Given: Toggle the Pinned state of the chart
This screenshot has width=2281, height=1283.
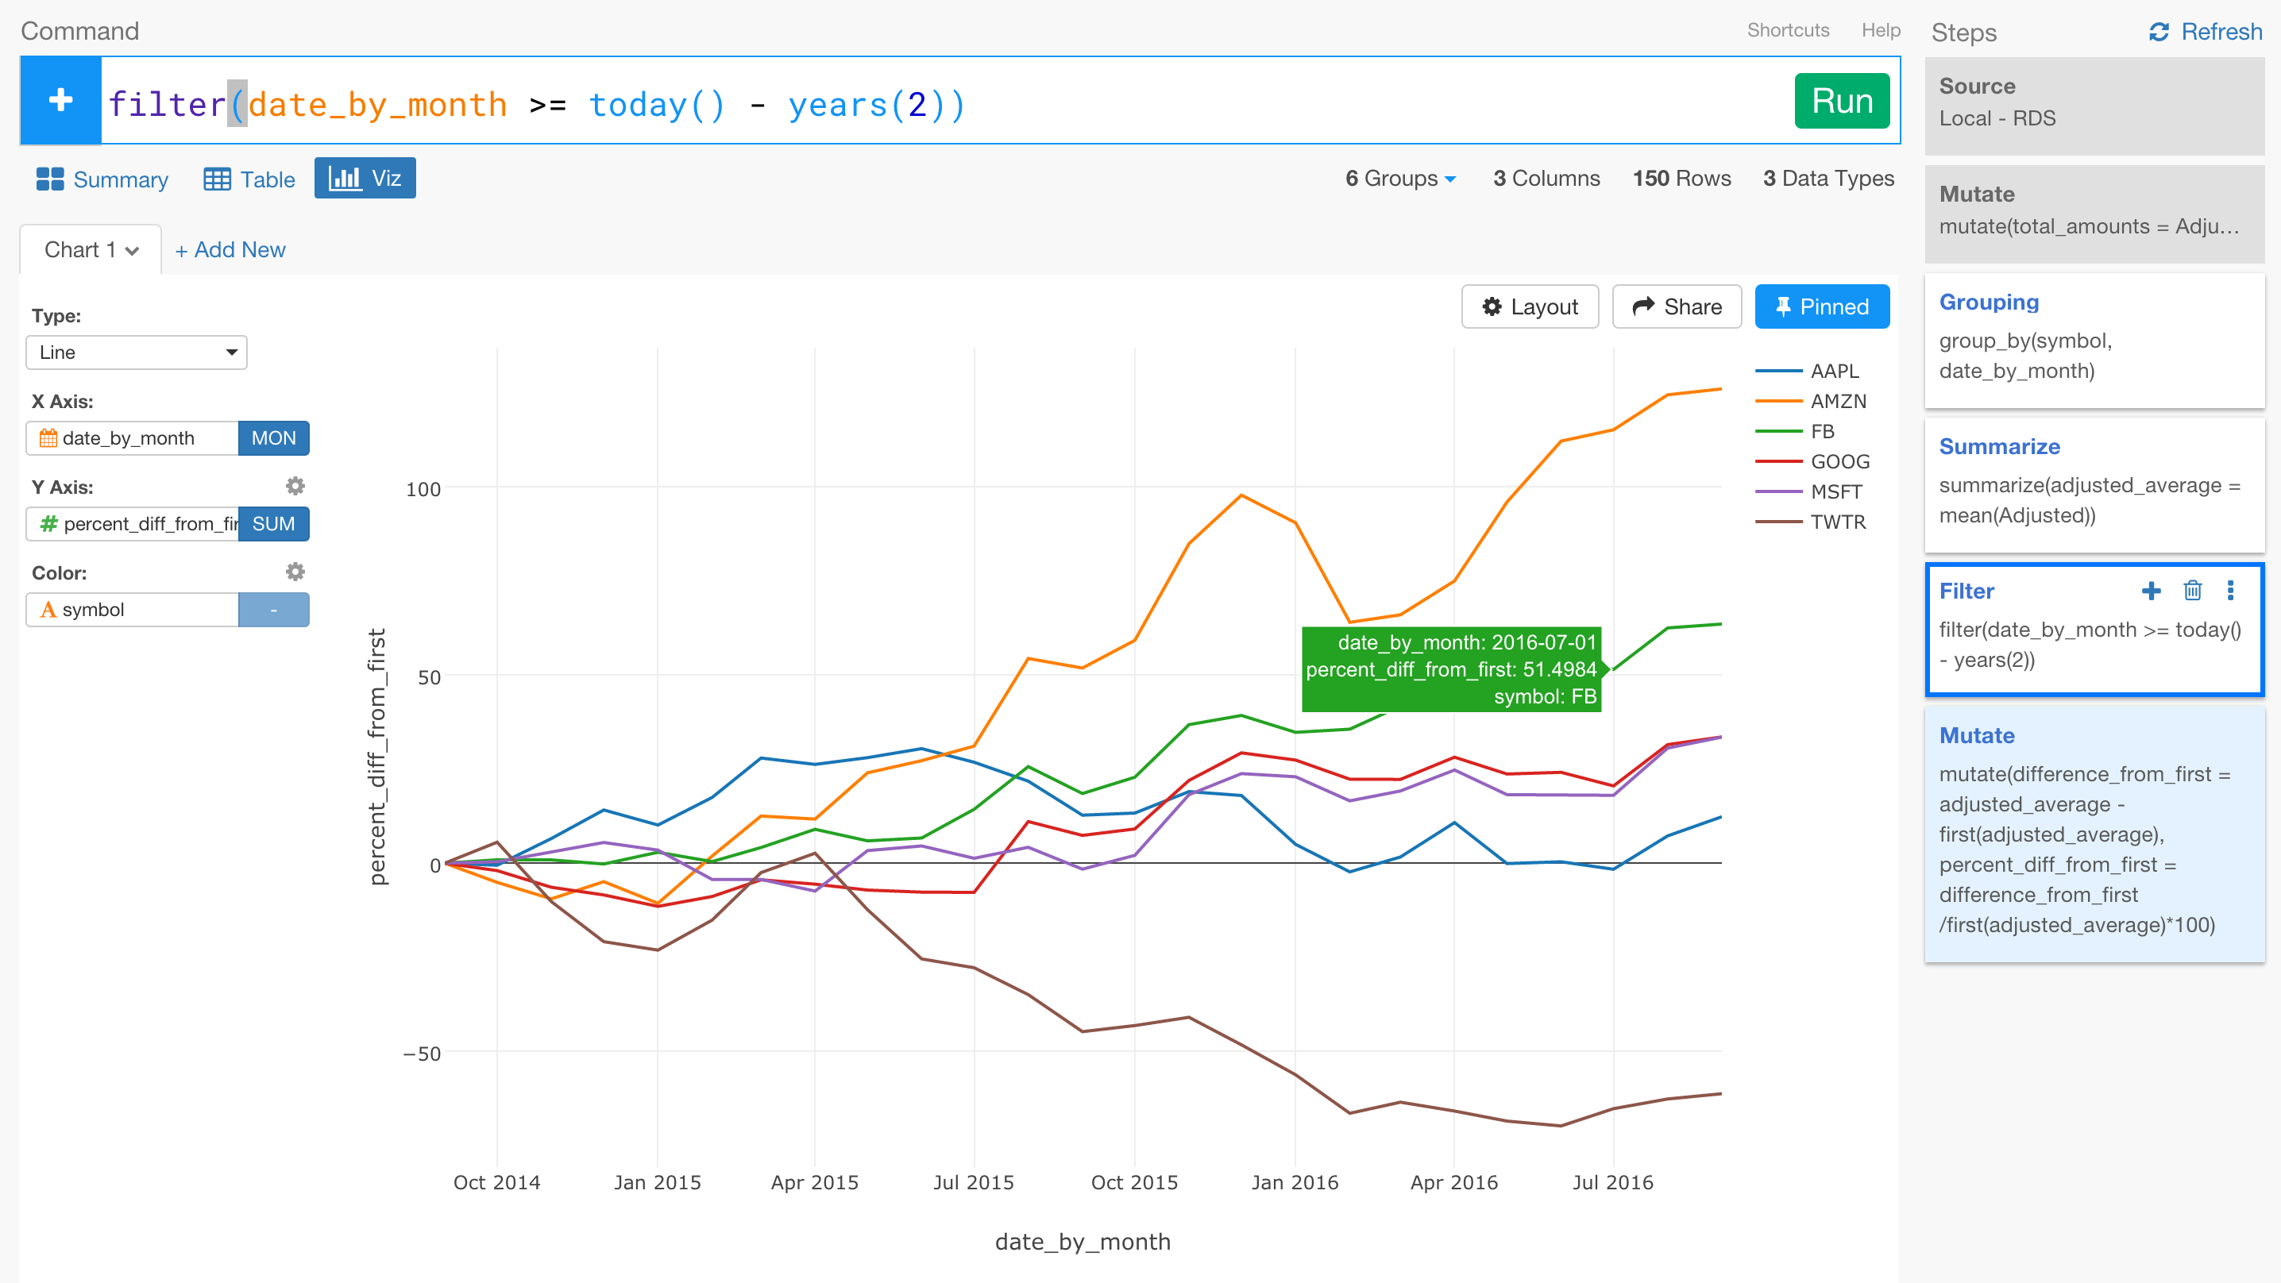Looking at the screenshot, I should click(x=1821, y=306).
